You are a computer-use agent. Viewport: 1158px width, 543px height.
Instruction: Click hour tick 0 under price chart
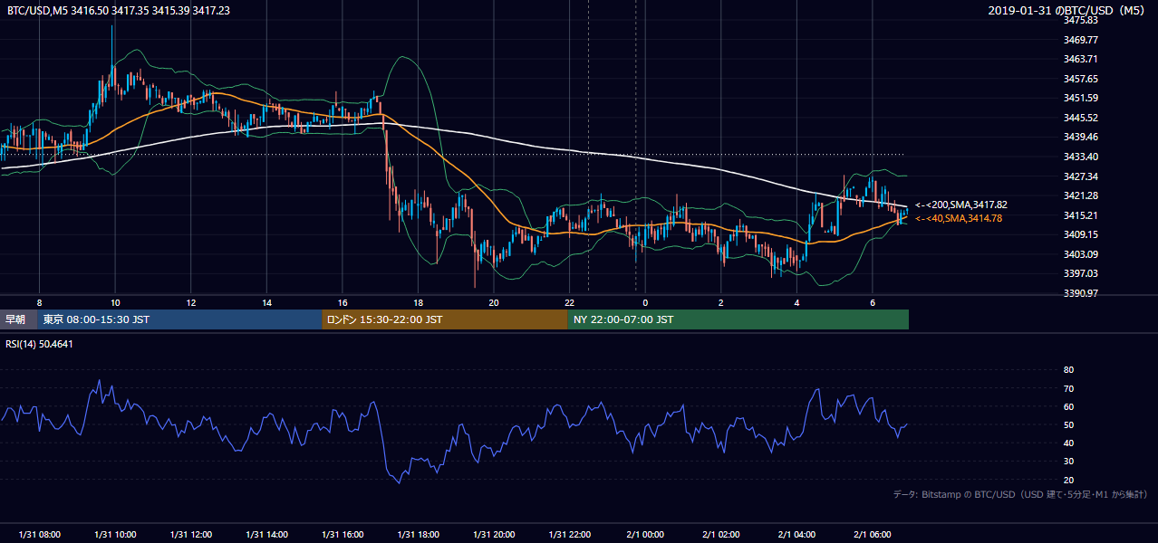[645, 302]
